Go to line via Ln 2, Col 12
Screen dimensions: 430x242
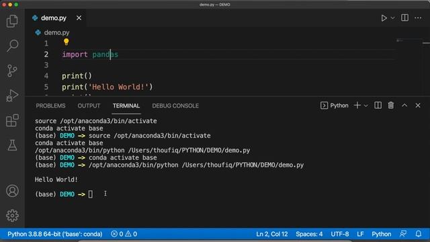(x=272, y=234)
